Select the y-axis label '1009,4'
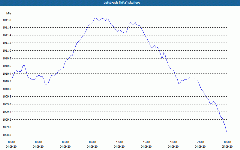The image size is (240, 150). click(x=7, y=112)
